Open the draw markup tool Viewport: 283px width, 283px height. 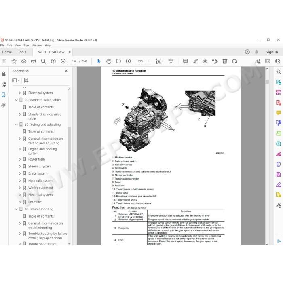pos(205,61)
